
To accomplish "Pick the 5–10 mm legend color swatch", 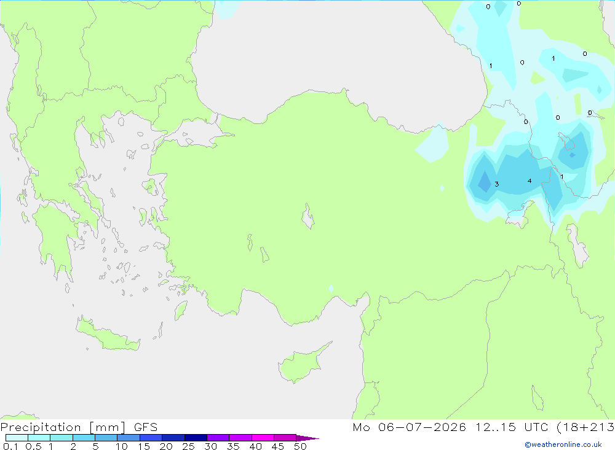I will pos(106,438).
